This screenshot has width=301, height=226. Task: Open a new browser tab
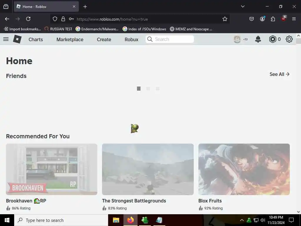coord(85,7)
